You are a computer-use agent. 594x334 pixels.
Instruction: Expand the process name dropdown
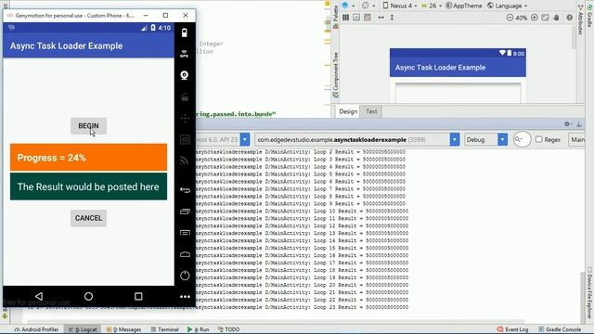(455, 139)
